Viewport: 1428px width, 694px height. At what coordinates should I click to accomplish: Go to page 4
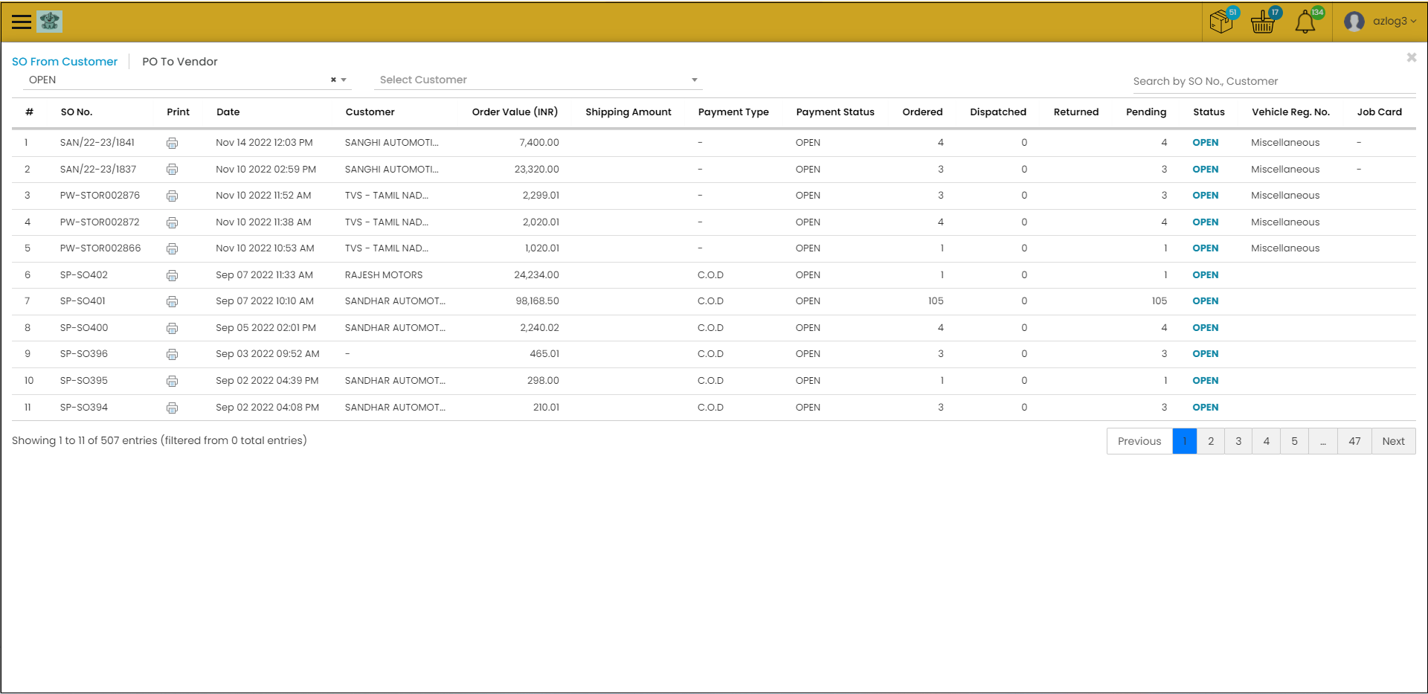coord(1267,441)
